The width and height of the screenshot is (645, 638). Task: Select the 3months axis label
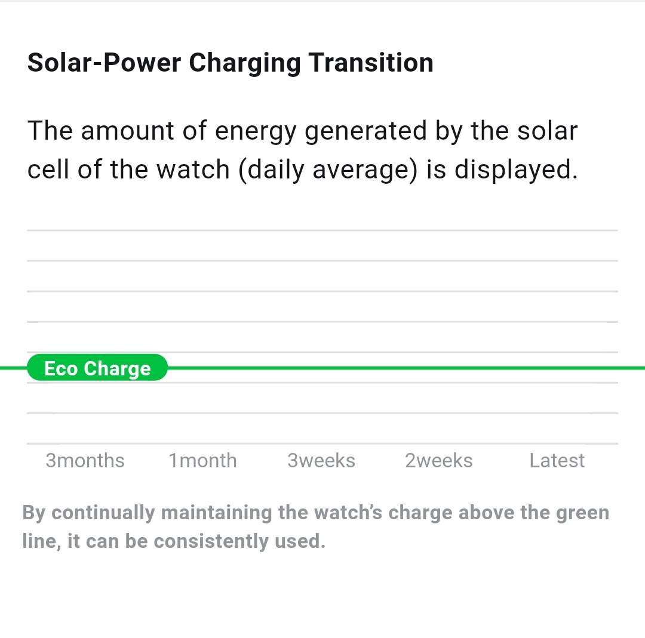[x=85, y=460]
